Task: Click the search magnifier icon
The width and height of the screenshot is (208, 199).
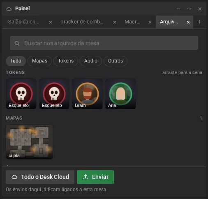Action: (x=17, y=43)
